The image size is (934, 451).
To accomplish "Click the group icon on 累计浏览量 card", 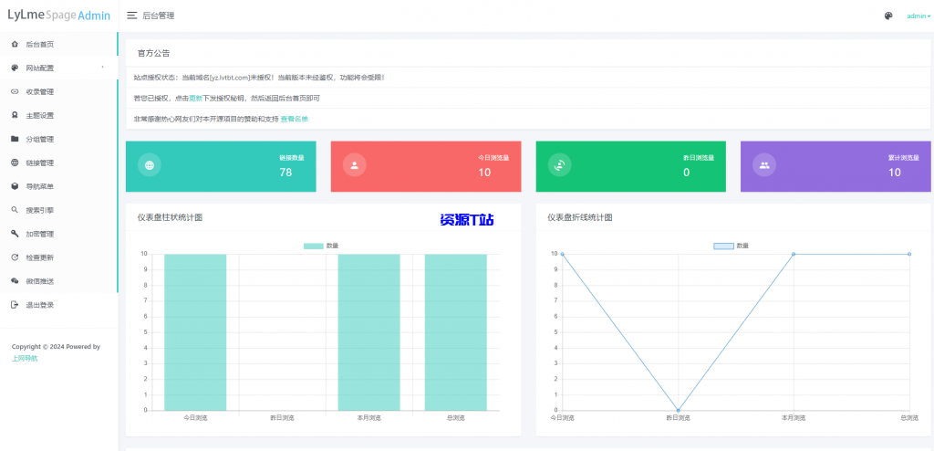I will 764,166.
